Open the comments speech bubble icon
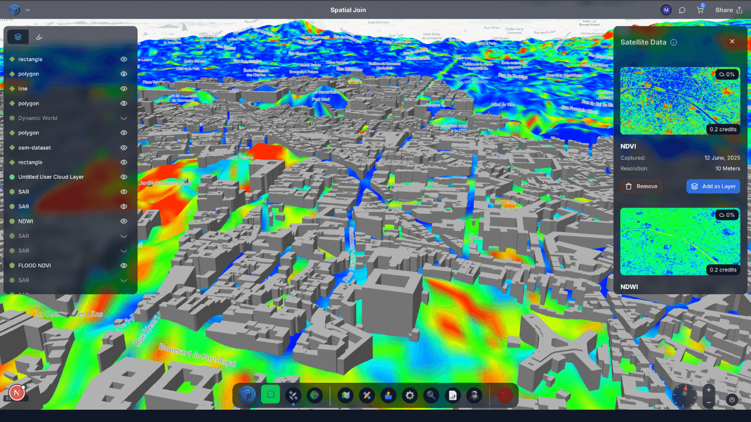The image size is (751, 422). [x=682, y=10]
